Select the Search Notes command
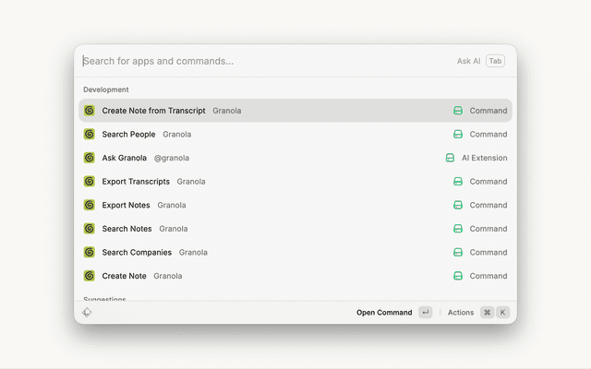 click(127, 229)
